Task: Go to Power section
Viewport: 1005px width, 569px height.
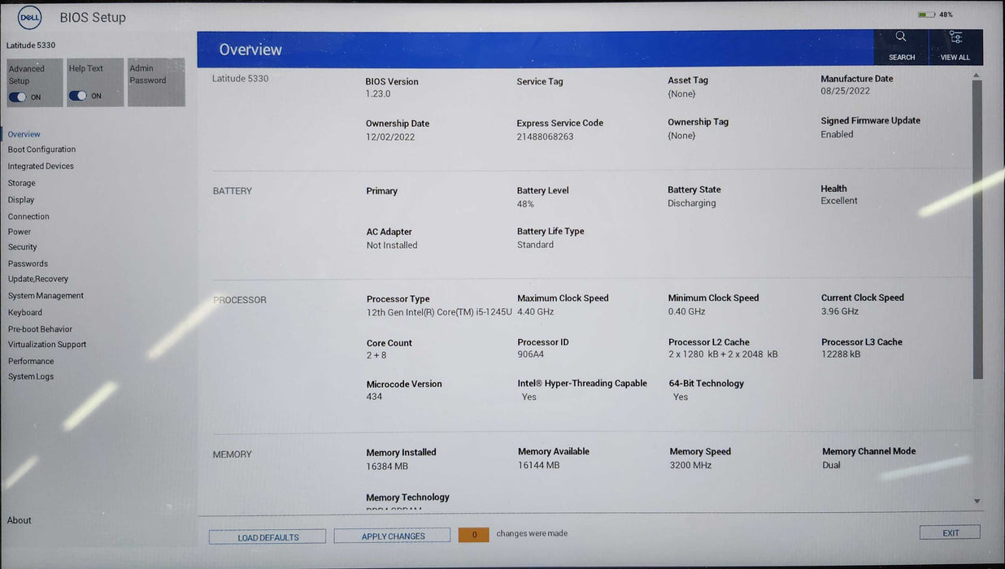Action: pos(20,232)
